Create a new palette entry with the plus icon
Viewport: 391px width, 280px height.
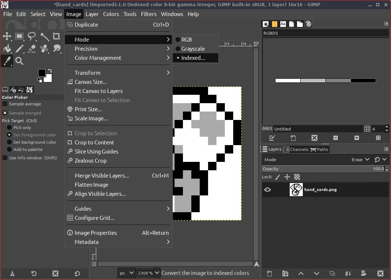click(356, 138)
